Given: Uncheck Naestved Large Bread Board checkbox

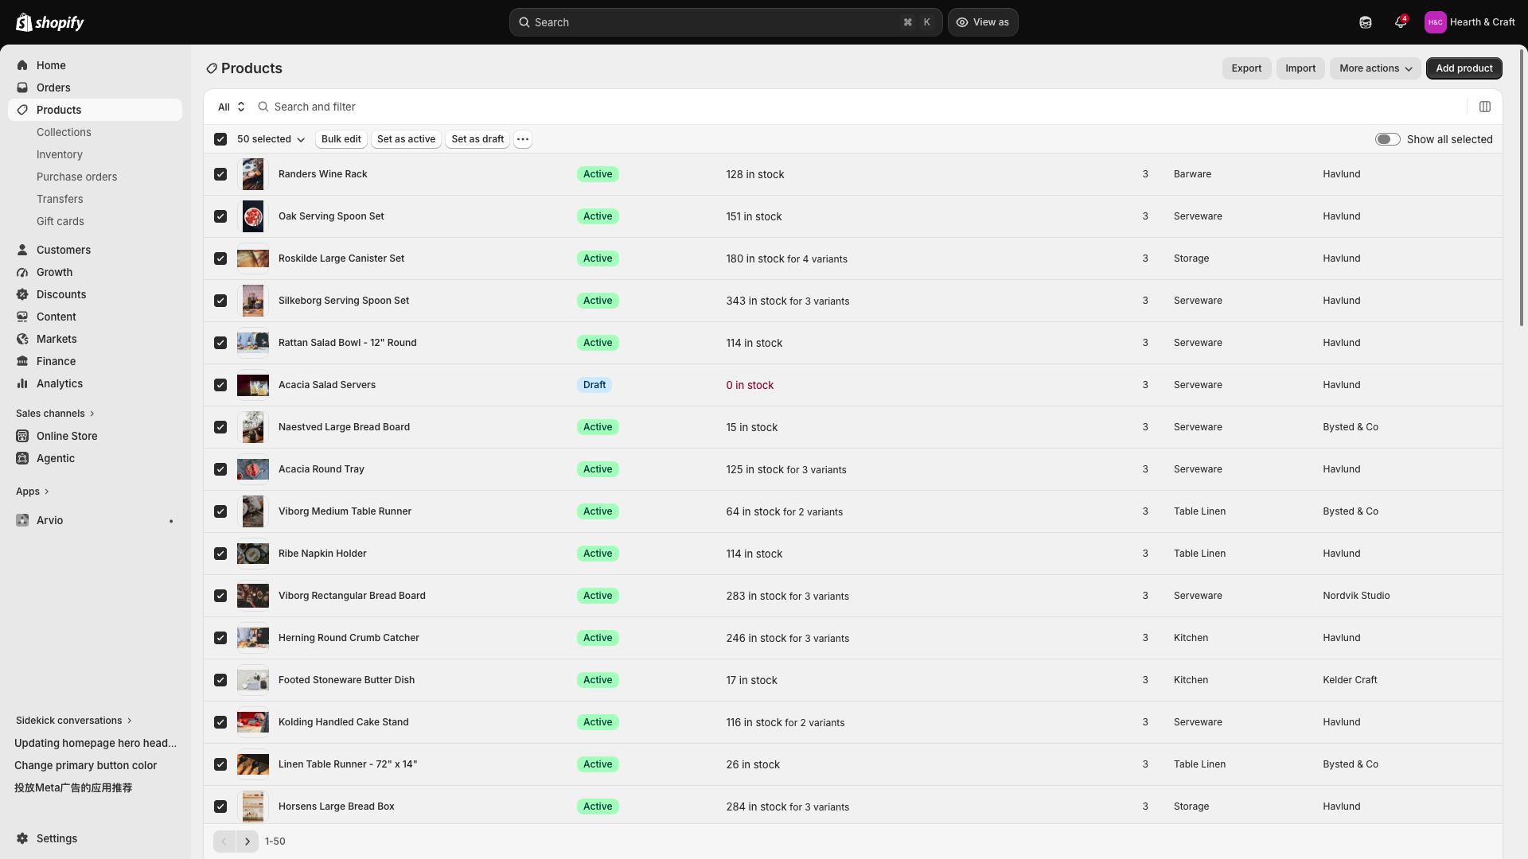Looking at the screenshot, I should click(220, 427).
